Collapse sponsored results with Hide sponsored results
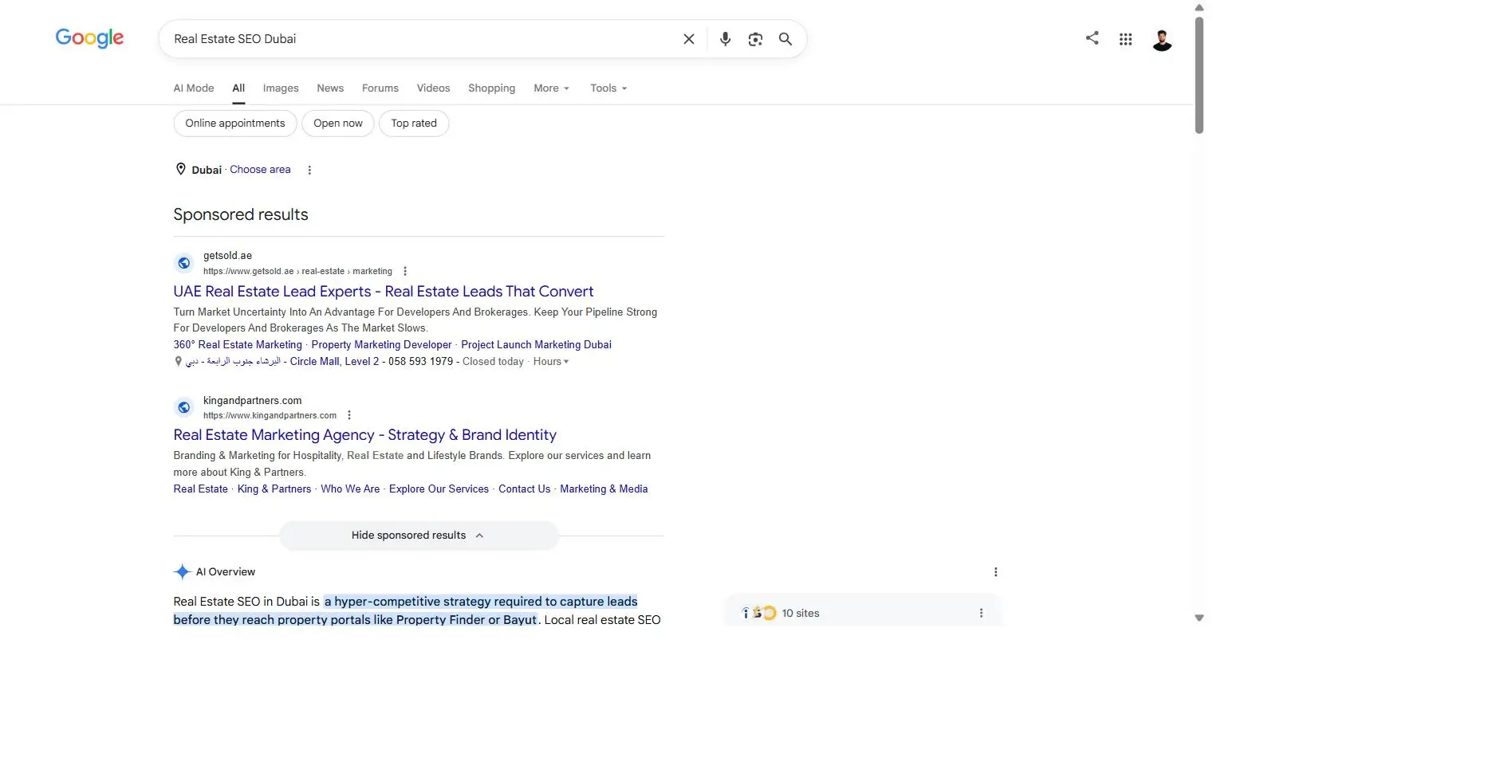Image resolution: width=1508 pixels, height=781 pixels. coord(419,536)
